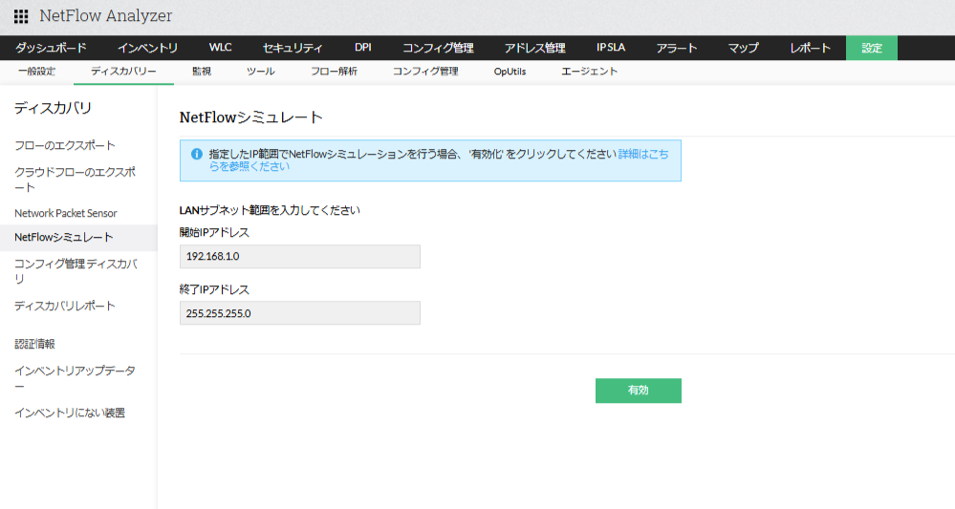Open インベントリにない装置 sidebar entry
Viewport: 955px width, 509px height.
pos(70,413)
